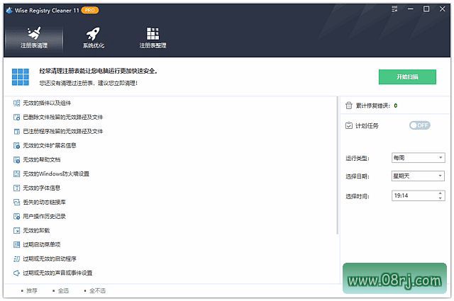The width and height of the screenshot is (454, 301).
Task: Open the 注册表清理 tab
Action: click(x=34, y=38)
